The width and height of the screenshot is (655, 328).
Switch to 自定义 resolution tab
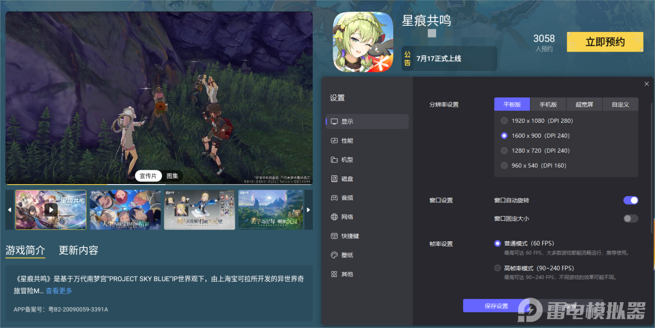(x=620, y=104)
